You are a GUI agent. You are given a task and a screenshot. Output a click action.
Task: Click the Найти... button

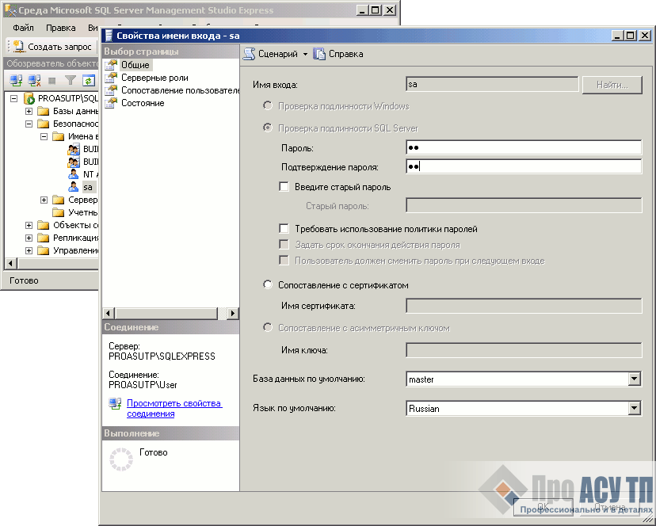pos(612,85)
